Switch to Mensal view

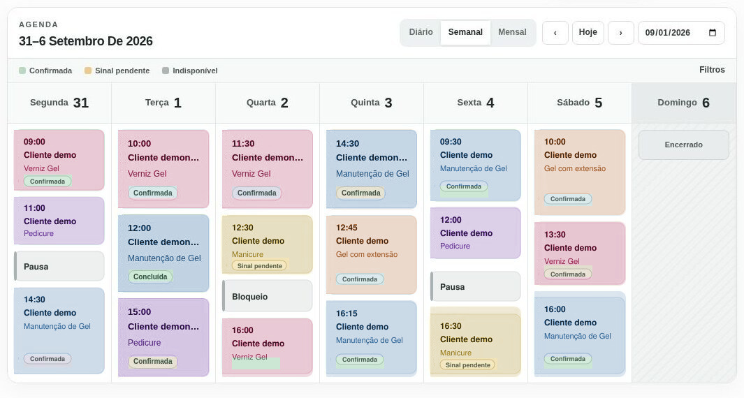pos(512,32)
